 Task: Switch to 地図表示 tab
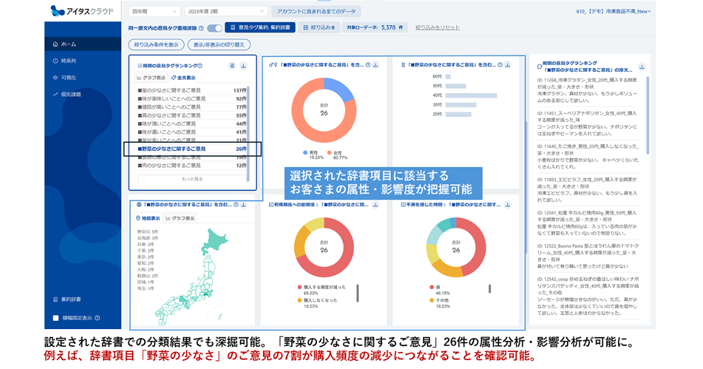[148, 218]
